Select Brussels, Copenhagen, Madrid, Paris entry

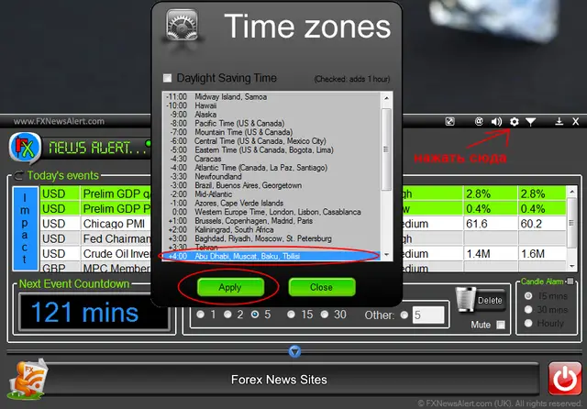[272, 221]
